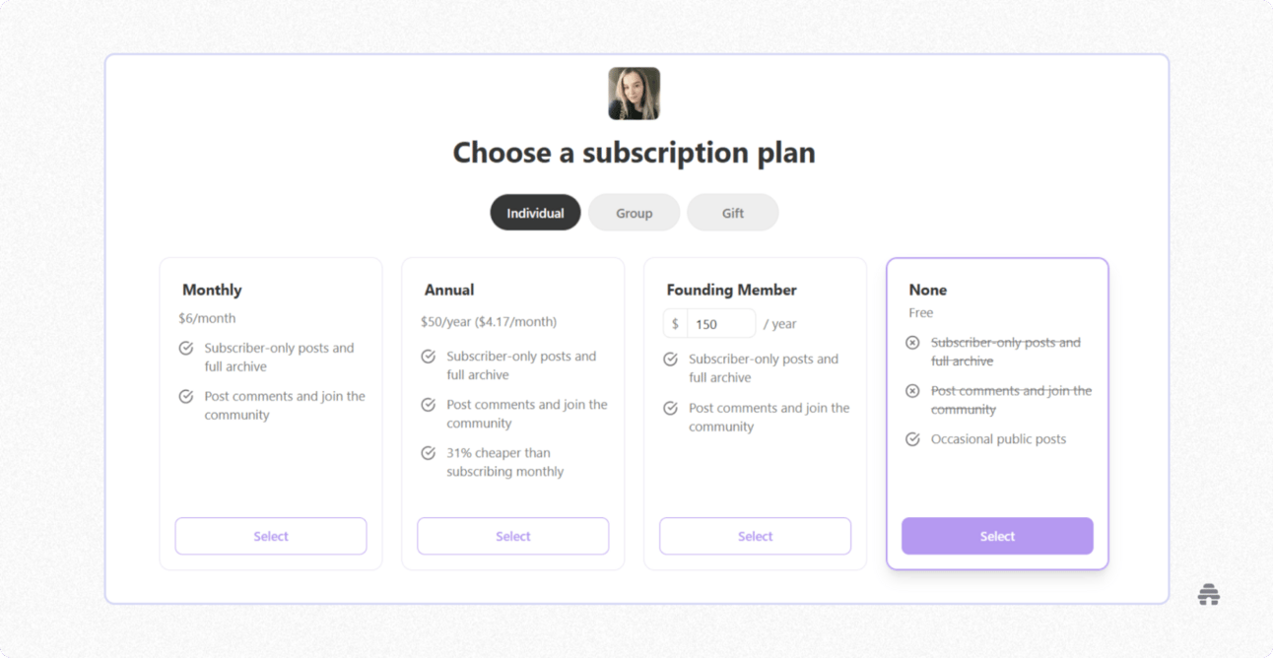
Task: Click the crossed-circle icon beside struck-through subscriber-only posts
Action: pos(912,343)
